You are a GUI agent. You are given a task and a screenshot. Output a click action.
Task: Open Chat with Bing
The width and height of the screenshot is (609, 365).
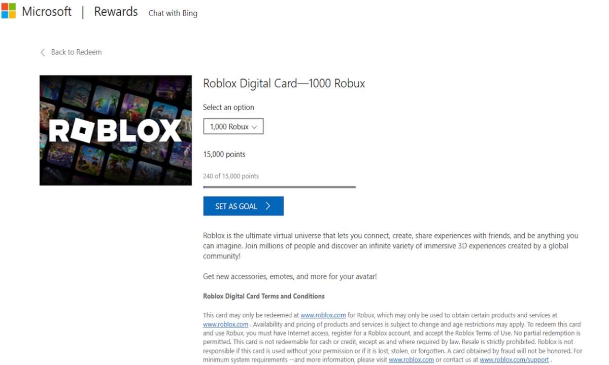(x=173, y=13)
